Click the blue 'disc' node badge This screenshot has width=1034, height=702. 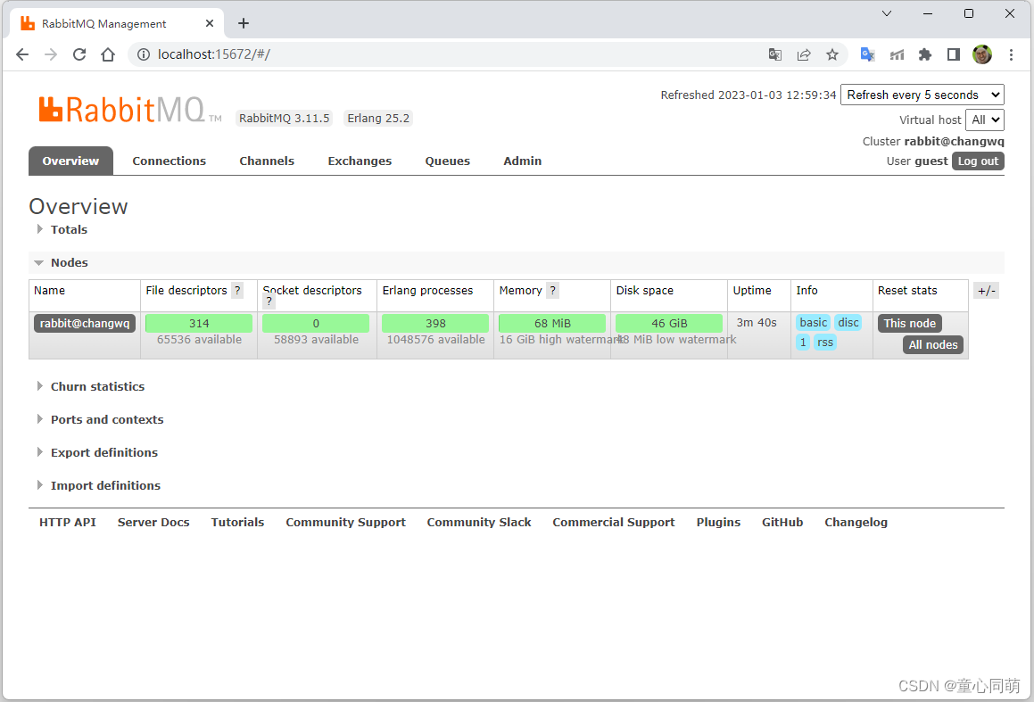(x=848, y=323)
